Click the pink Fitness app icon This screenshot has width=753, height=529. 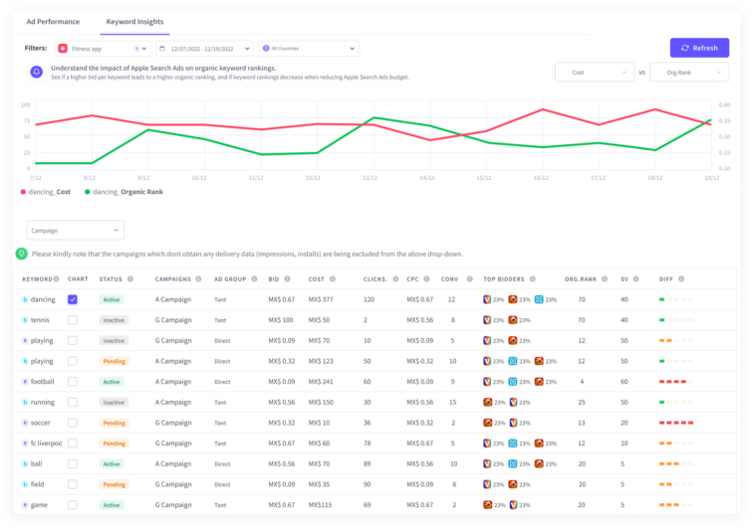(x=63, y=48)
